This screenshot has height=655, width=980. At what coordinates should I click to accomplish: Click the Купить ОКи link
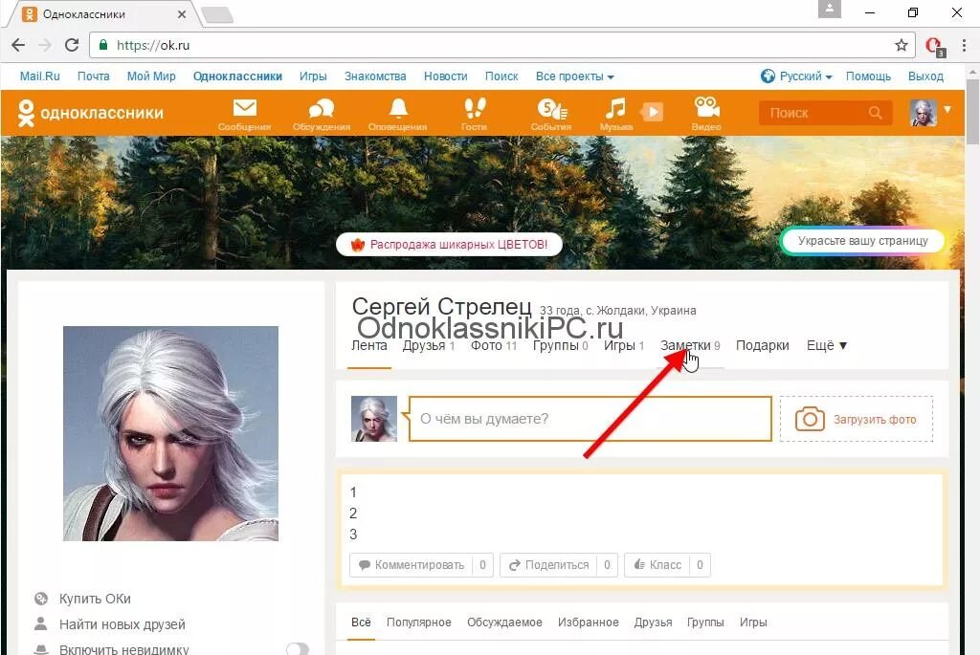[x=95, y=599]
